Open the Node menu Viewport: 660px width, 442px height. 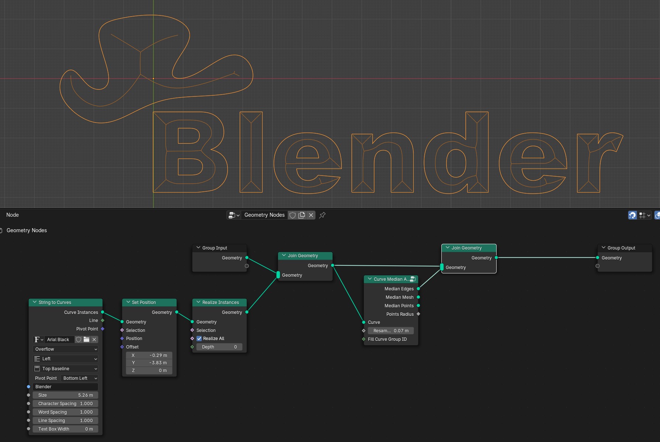(13, 215)
